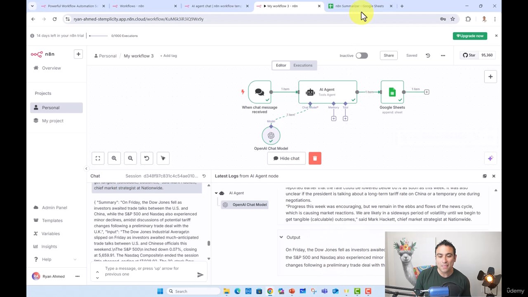Send the chat message
This screenshot has height=297, width=528.
pos(200,275)
